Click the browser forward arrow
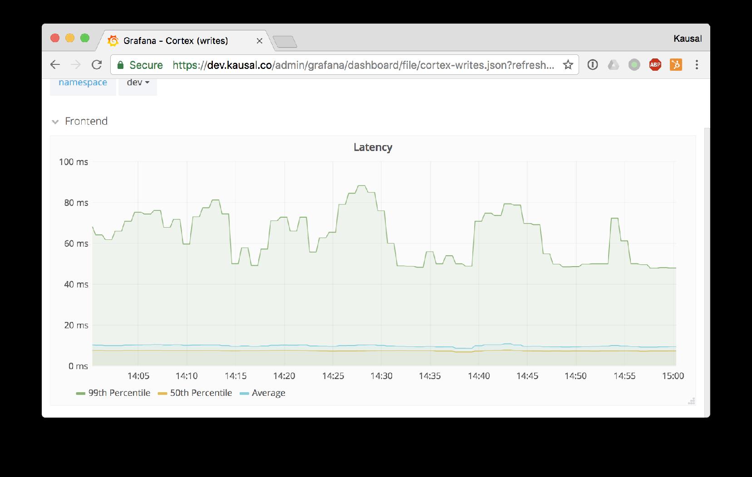This screenshot has width=752, height=477. pyautogui.click(x=76, y=65)
